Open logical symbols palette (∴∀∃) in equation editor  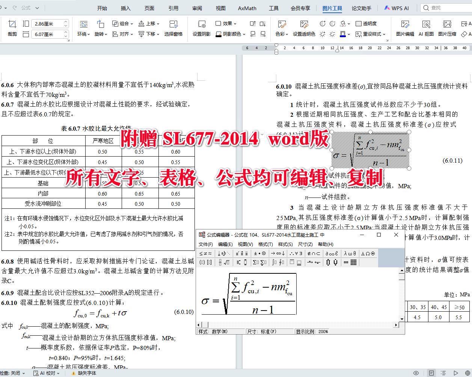pyautogui.click(x=296, y=253)
